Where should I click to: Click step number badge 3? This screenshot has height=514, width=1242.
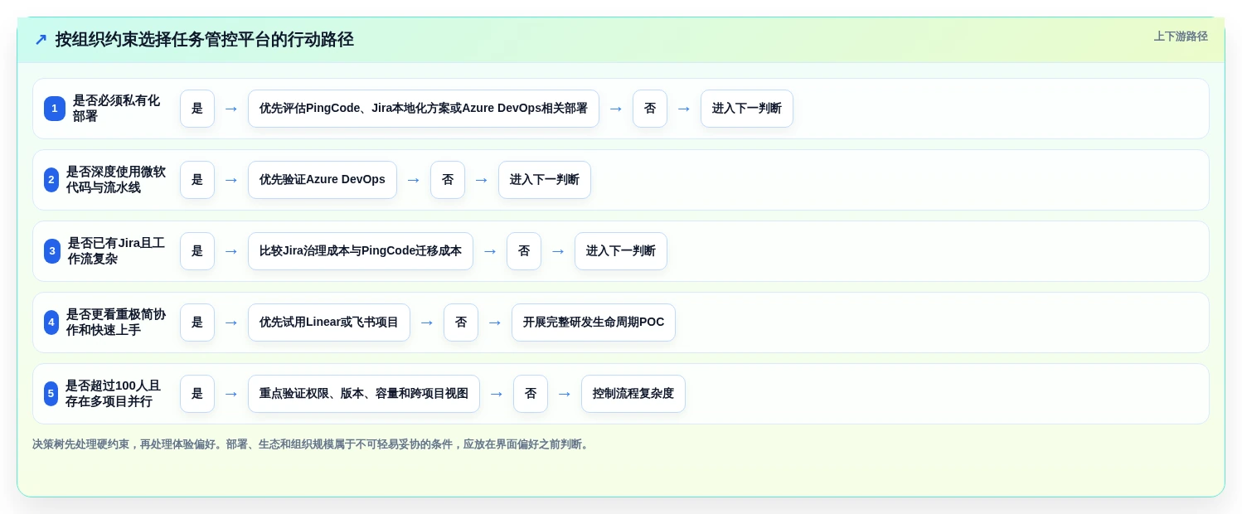tap(52, 251)
